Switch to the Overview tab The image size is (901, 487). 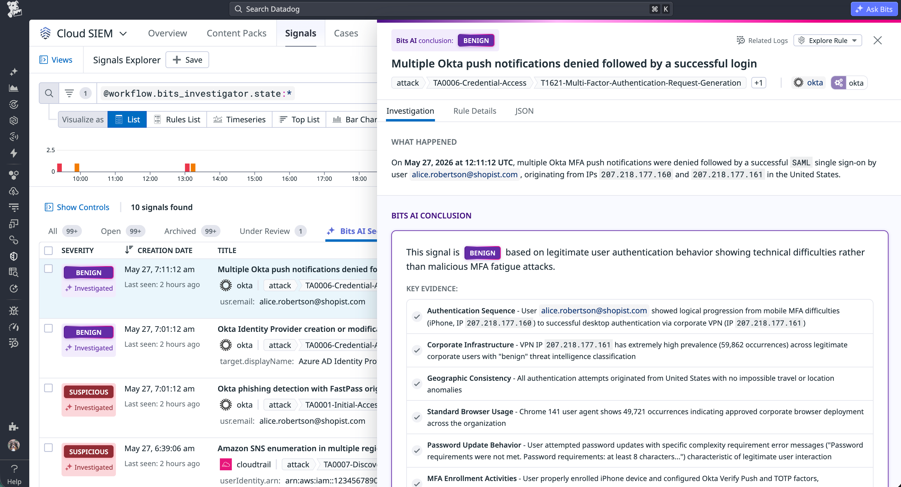click(168, 33)
